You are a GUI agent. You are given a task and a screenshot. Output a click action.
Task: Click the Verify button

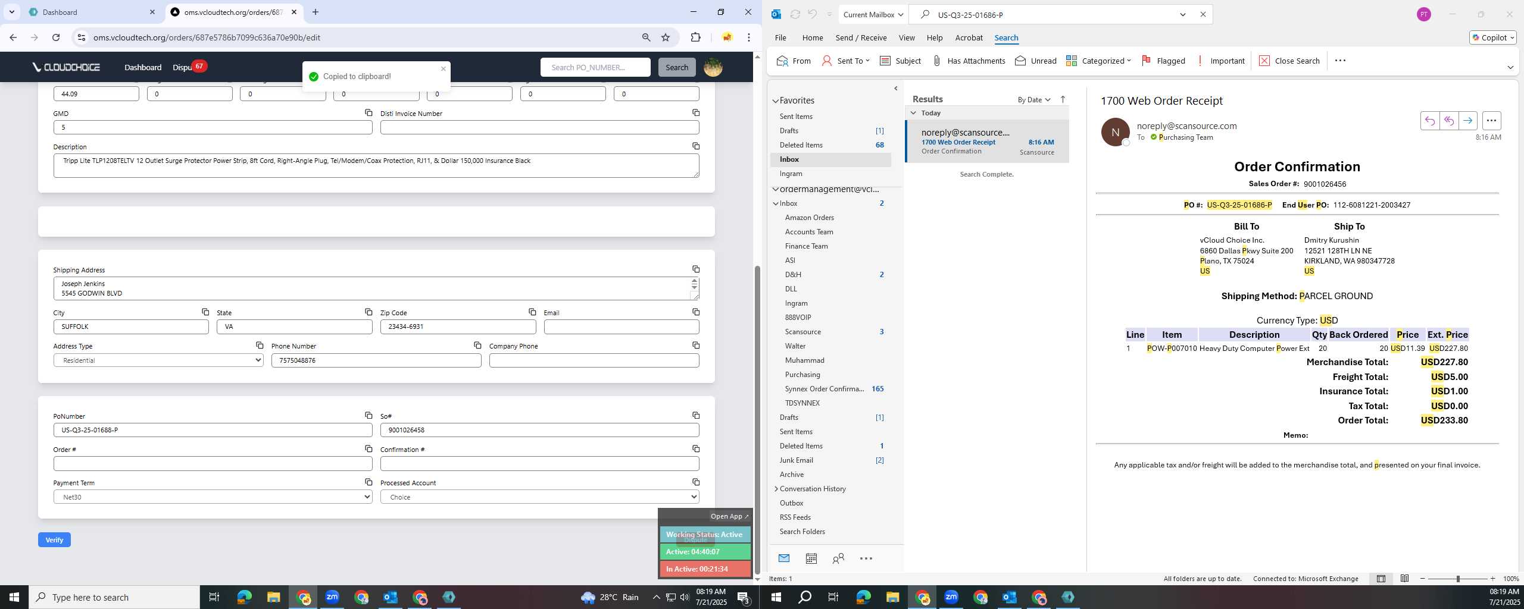[x=54, y=540]
